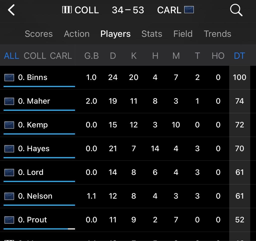Tap the Carlton navy team logo
This screenshot has height=241, width=256.
pyautogui.click(x=189, y=10)
